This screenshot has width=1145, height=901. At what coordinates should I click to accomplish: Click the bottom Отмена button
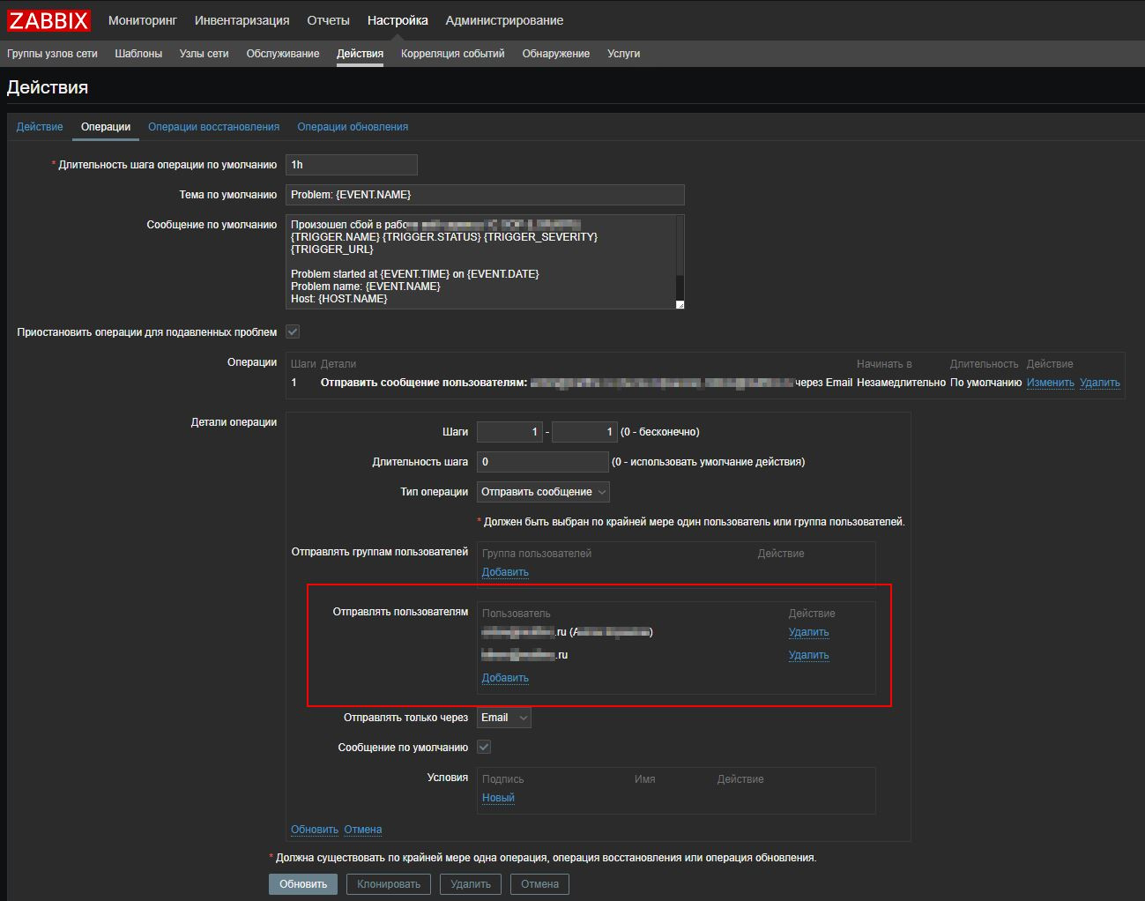coord(539,884)
